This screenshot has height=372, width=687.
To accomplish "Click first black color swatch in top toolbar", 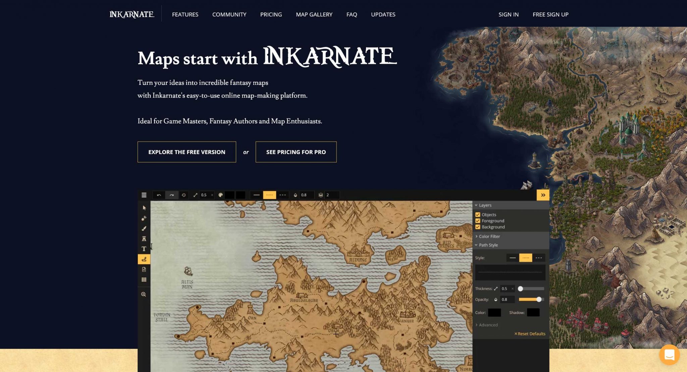I will coord(229,195).
